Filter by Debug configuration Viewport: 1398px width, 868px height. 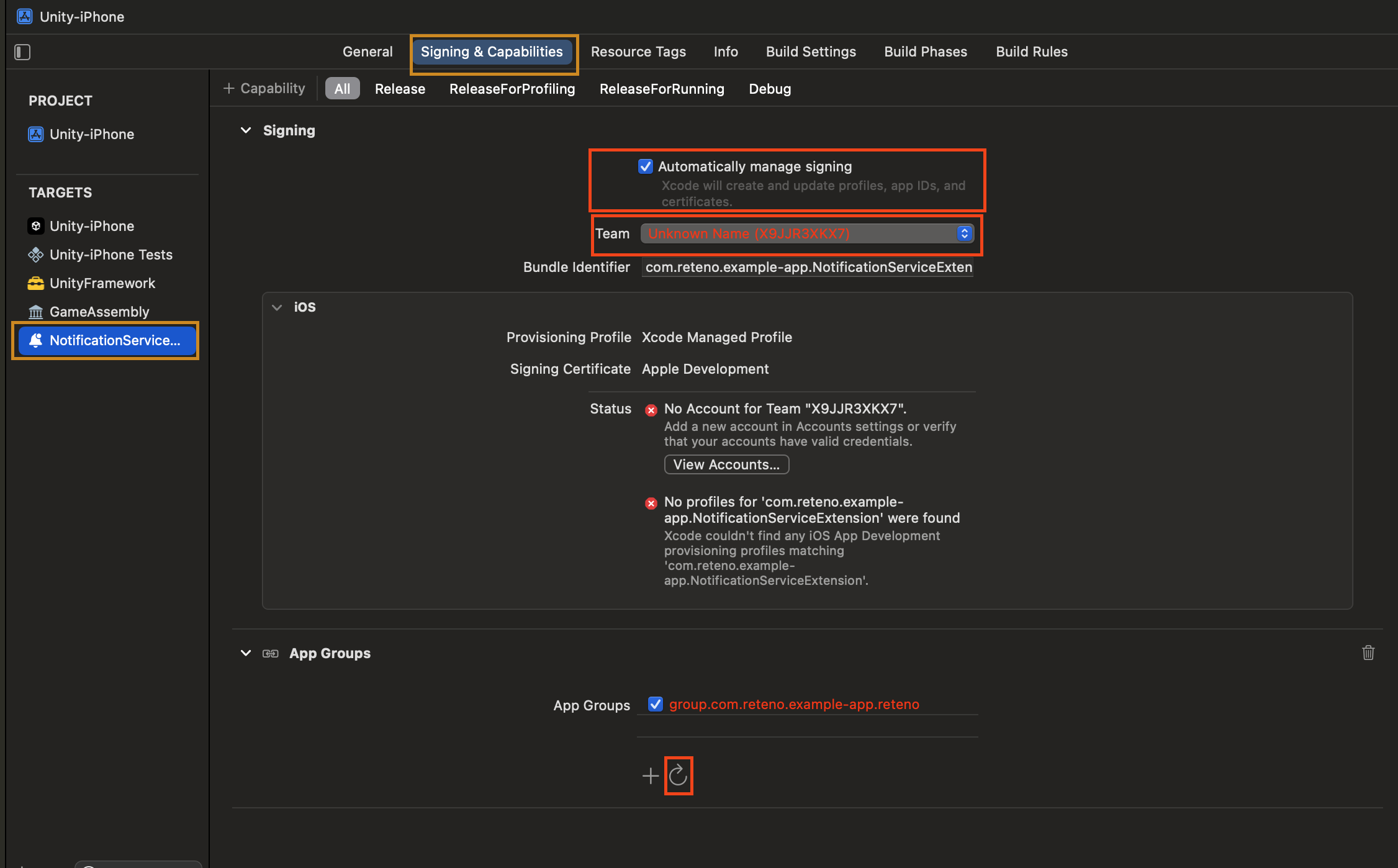click(x=770, y=89)
